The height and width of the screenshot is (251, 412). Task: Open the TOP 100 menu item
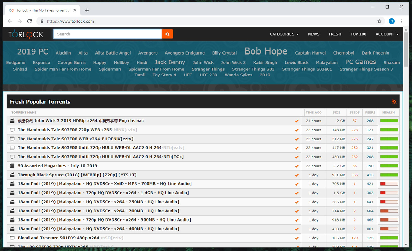(358, 34)
